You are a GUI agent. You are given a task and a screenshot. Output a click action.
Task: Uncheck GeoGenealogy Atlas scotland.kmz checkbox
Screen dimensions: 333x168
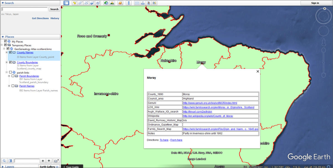[8, 49]
